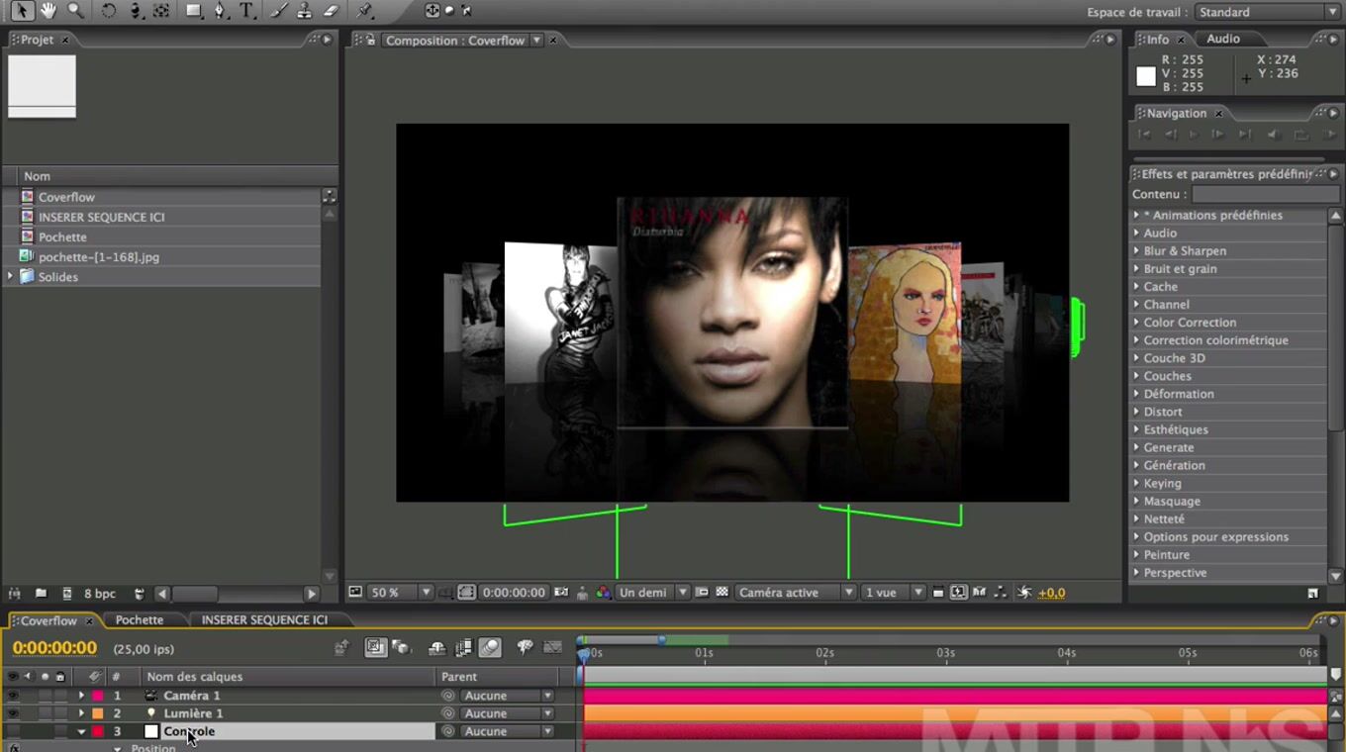Viewport: 1346px width, 752px height.
Task: Select the Rotation tool
Action: click(109, 11)
